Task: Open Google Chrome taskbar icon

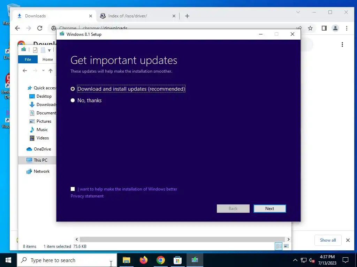Action: point(160,260)
